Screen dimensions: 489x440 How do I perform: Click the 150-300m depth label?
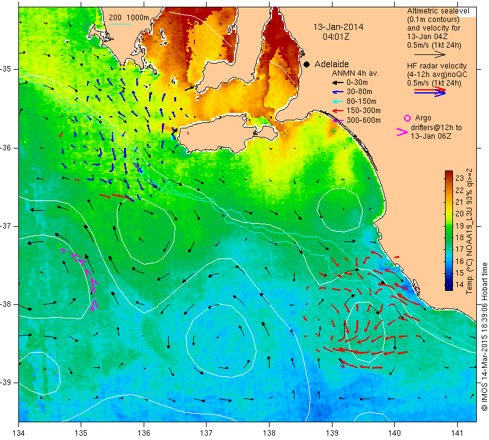(x=364, y=111)
